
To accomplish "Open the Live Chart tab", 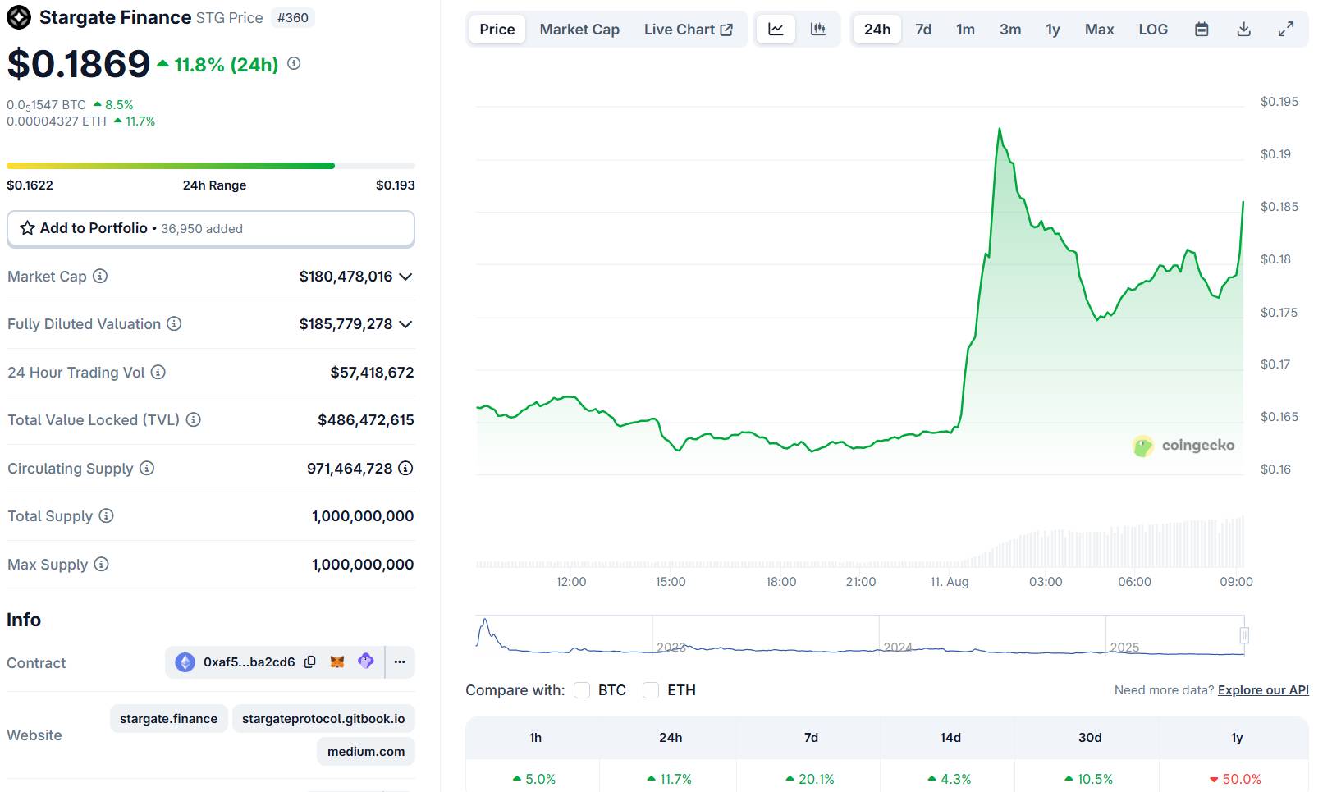I will pyautogui.click(x=688, y=30).
